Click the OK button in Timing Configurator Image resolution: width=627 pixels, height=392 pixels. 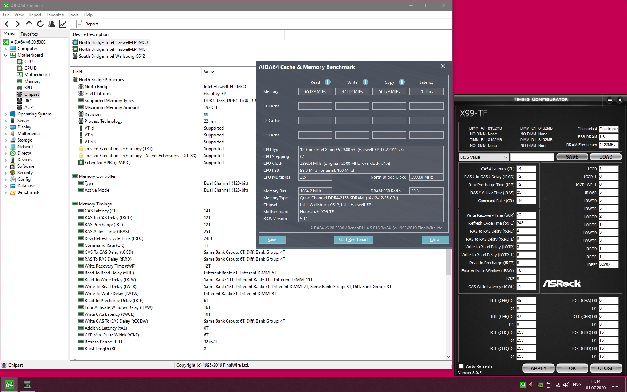572,368
